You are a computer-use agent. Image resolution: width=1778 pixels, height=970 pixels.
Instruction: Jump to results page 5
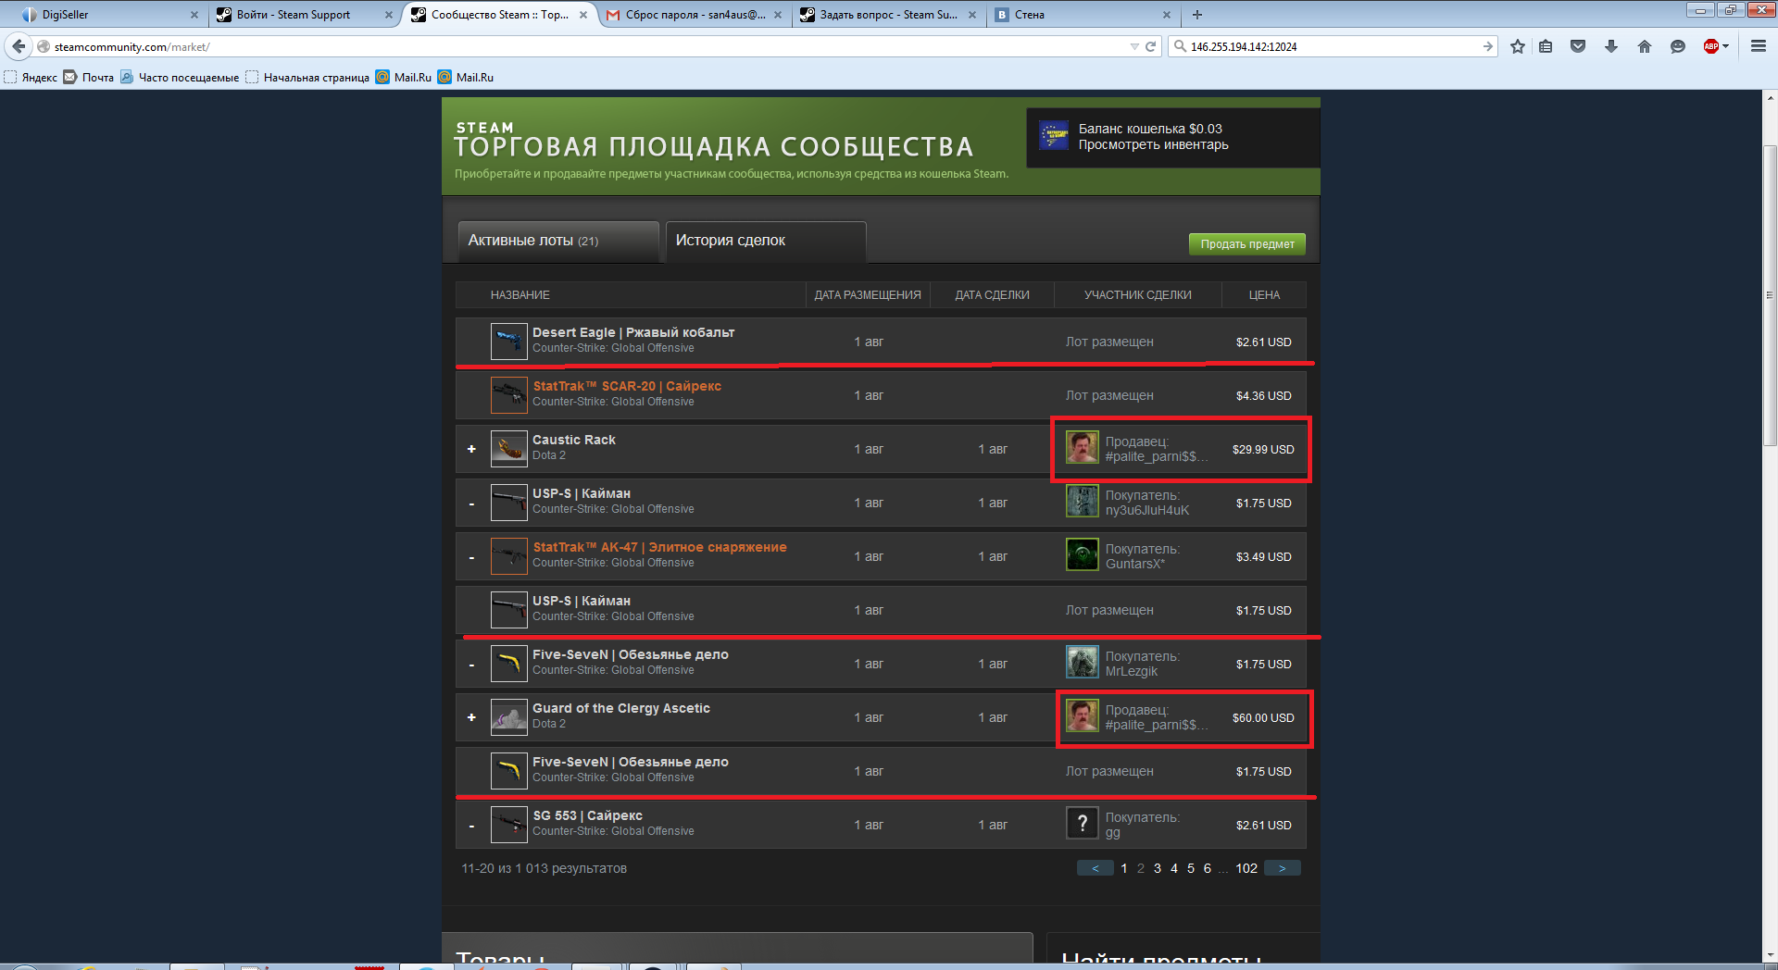point(1191,868)
